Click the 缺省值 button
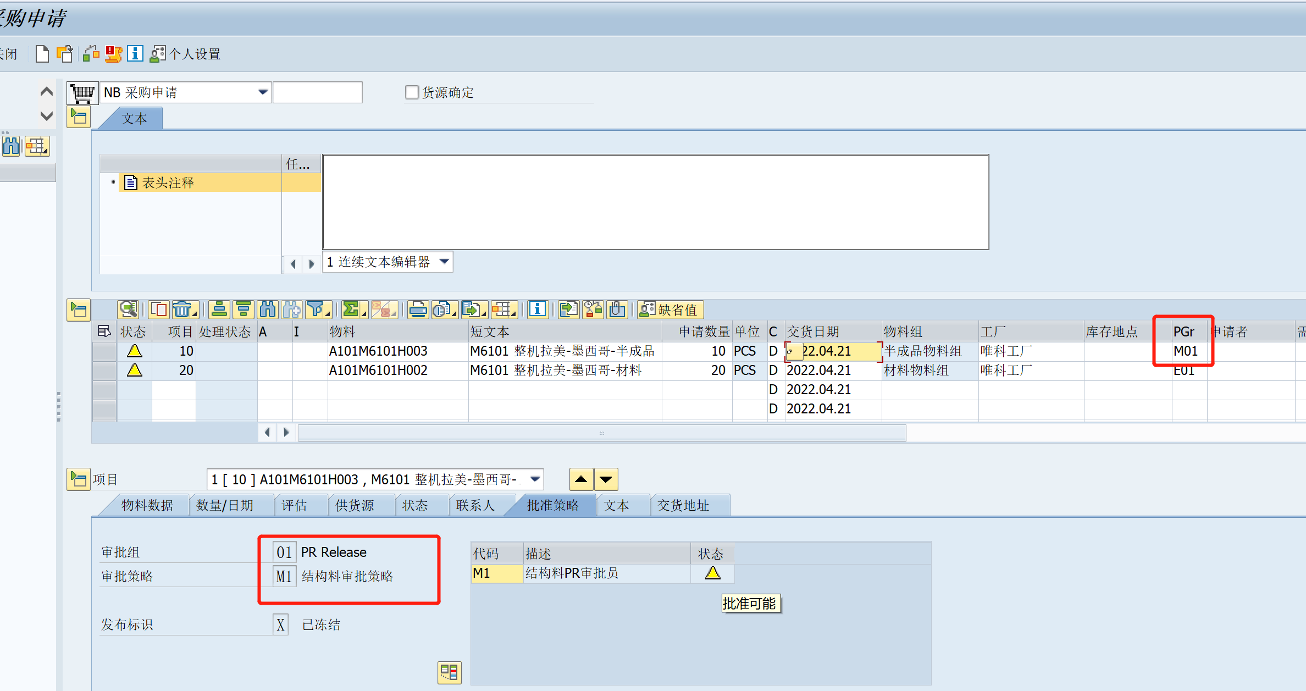Image resolution: width=1306 pixels, height=691 pixels. tap(670, 309)
